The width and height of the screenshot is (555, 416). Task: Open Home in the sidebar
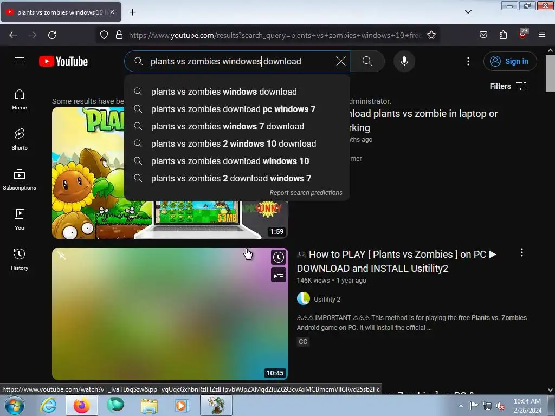coord(20,100)
